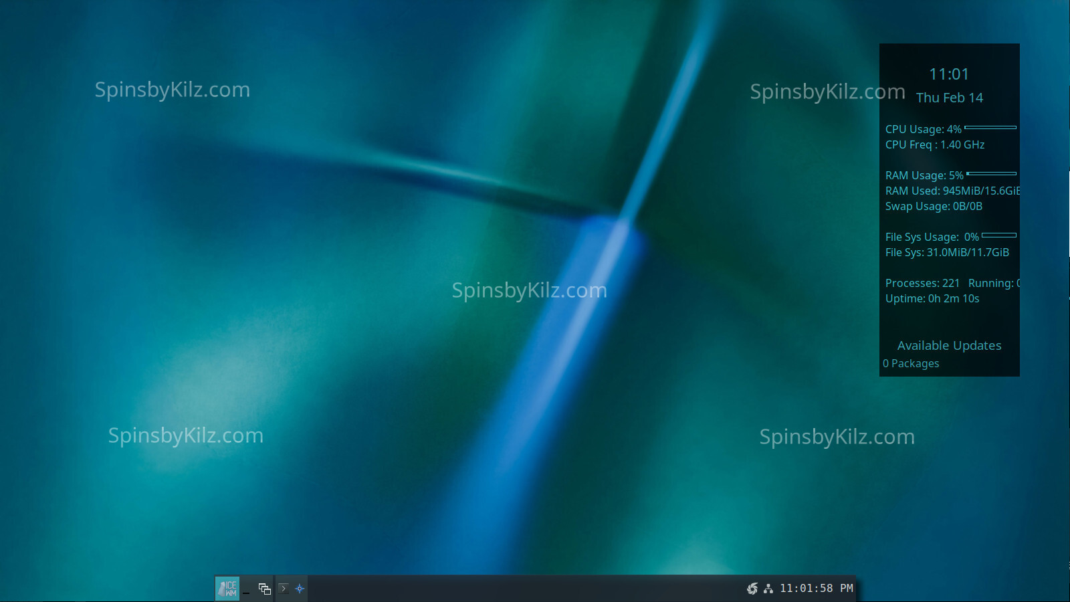Click the Available Updates heading
This screenshot has width=1070, height=602.
(949, 346)
